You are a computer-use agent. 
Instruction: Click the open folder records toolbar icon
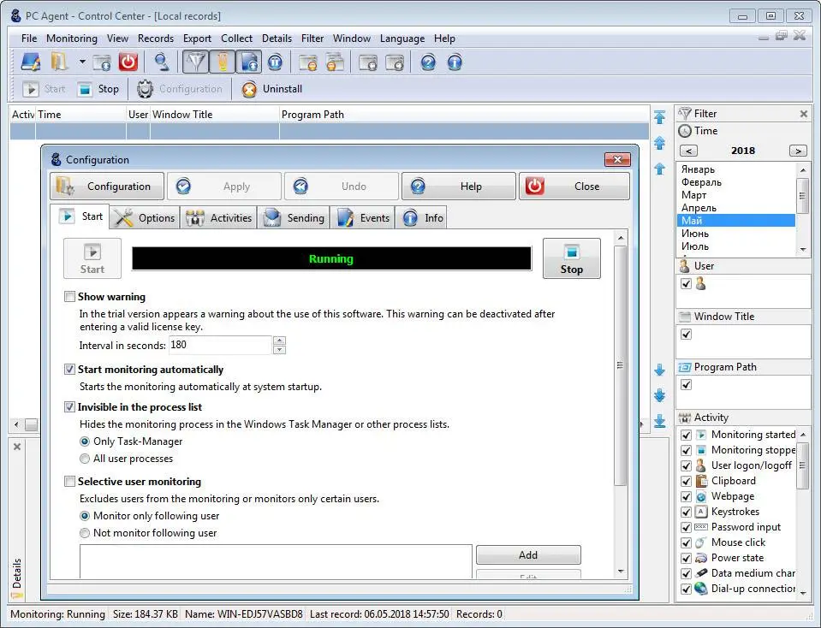click(60, 62)
